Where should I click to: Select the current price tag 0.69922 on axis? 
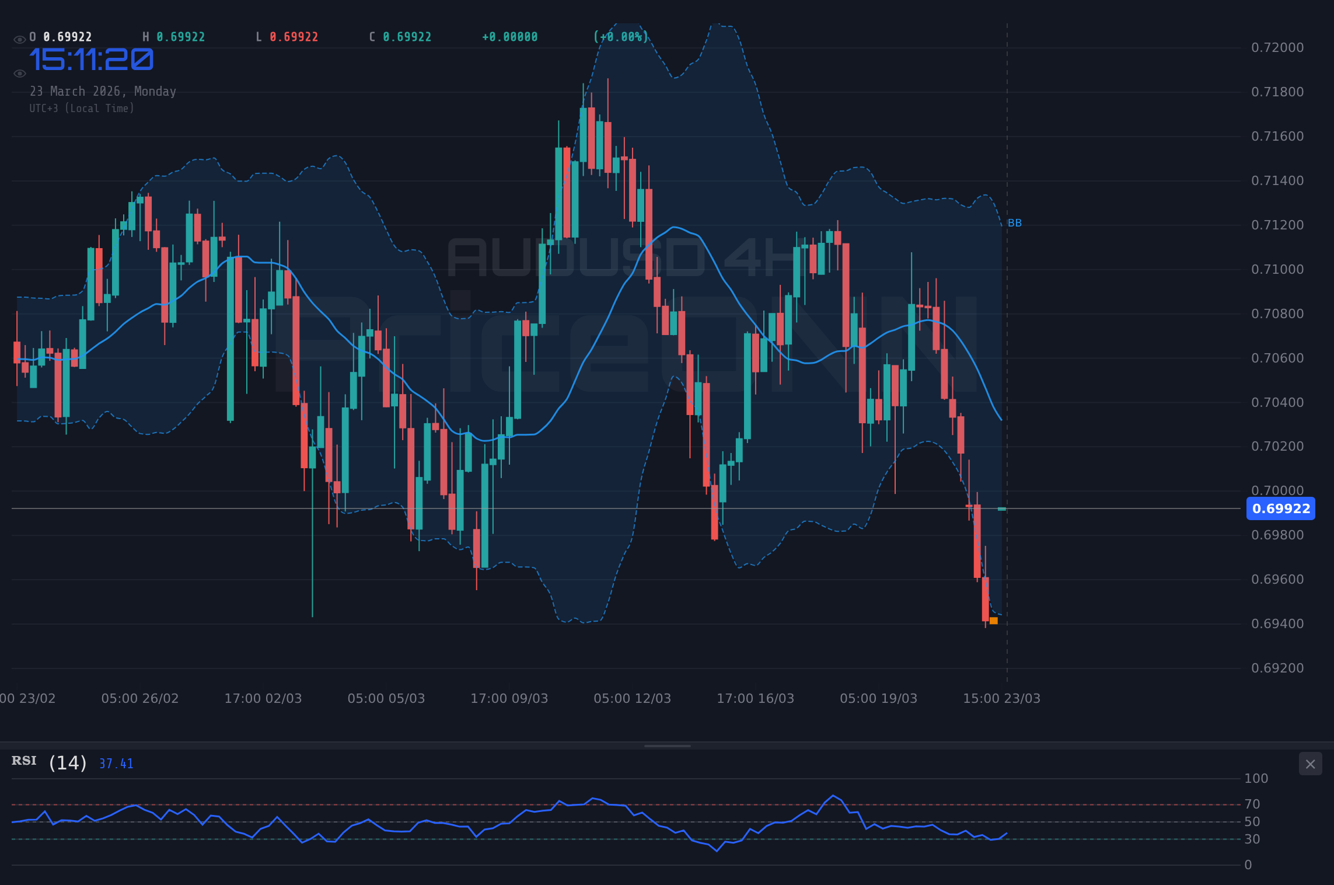[x=1280, y=508]
